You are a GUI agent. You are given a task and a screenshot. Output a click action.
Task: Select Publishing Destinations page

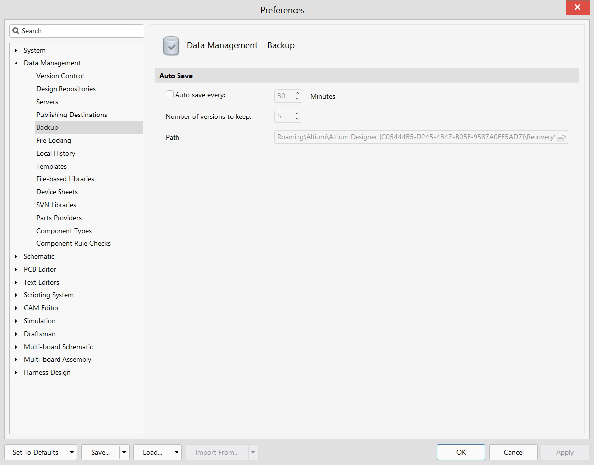pyautogui.click(x=71, y=115)
